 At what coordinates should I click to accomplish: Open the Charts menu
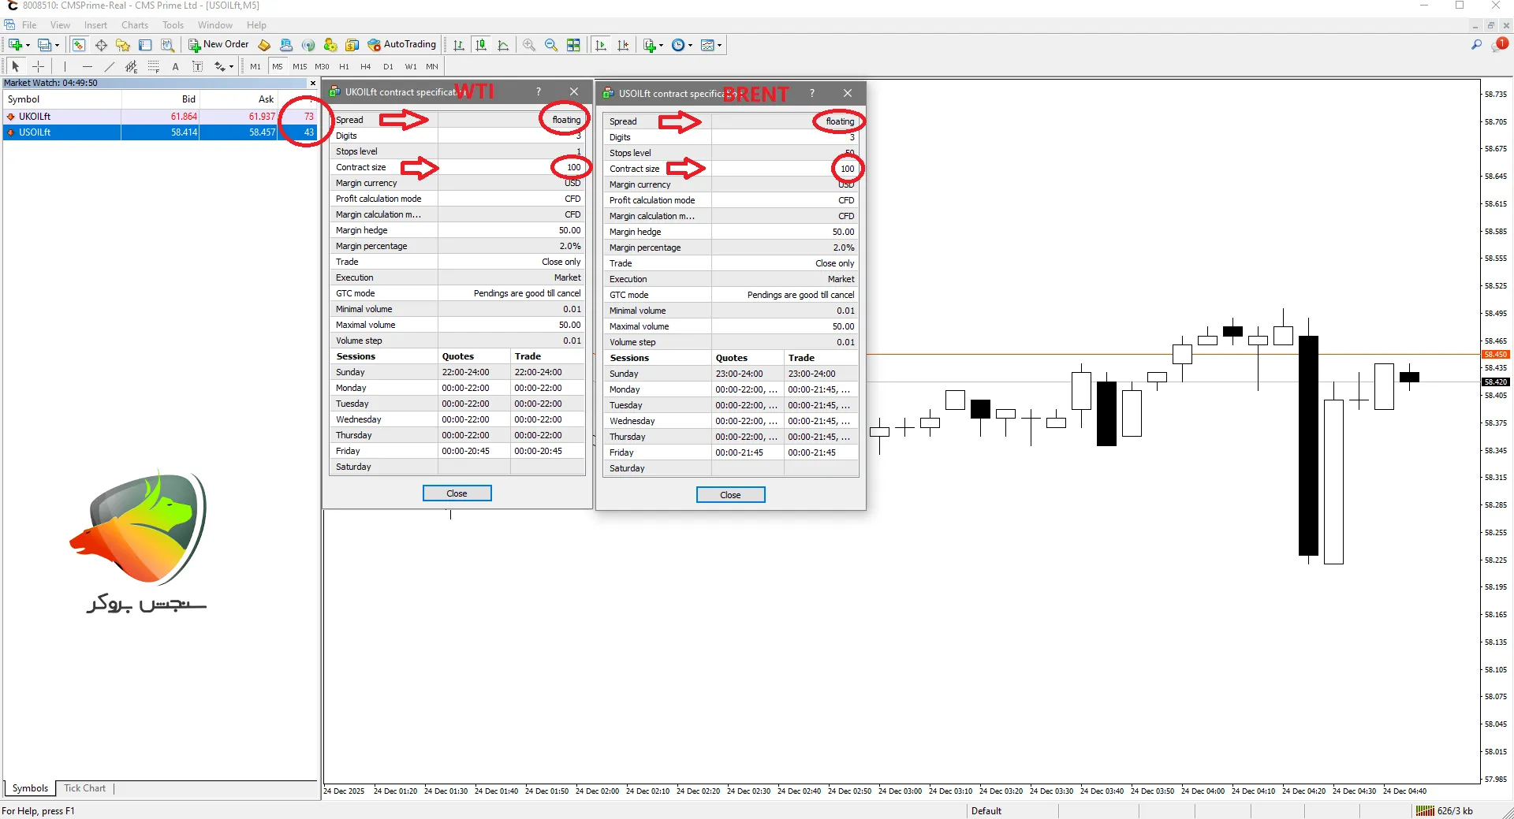[x=135, y=25]
